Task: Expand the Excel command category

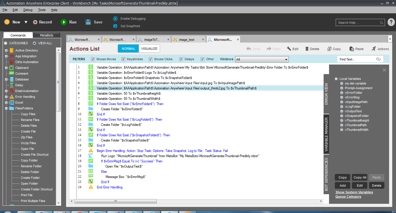Action: (x=6, y=102)
